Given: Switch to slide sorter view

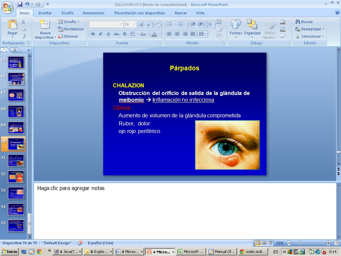Looking at the screenshot, I should (x=264, y=243).
